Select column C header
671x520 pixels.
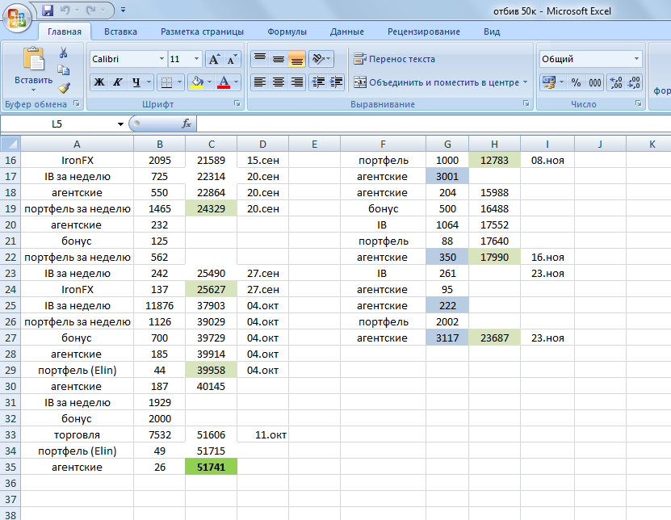coord(211,145)
